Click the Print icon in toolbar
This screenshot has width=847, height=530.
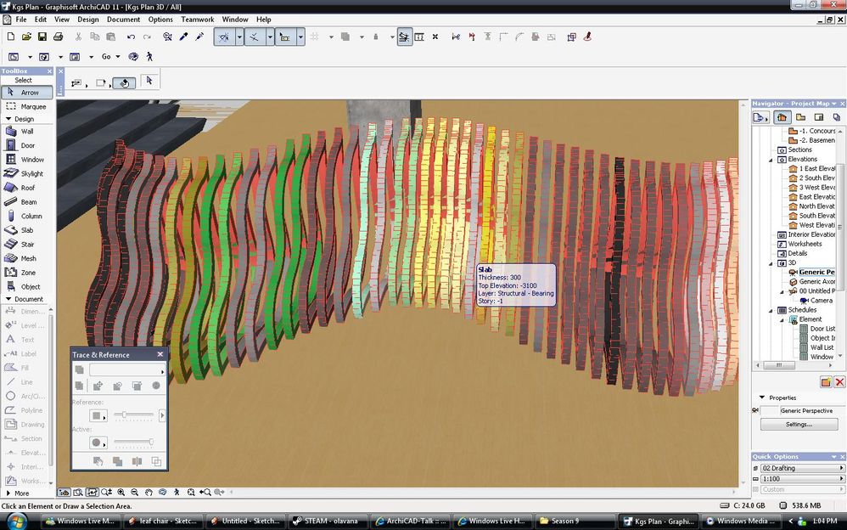[x=59, y=37]
